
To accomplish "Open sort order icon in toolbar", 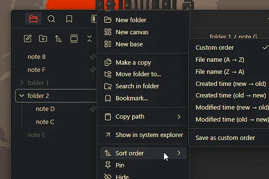I will (59, 39).
